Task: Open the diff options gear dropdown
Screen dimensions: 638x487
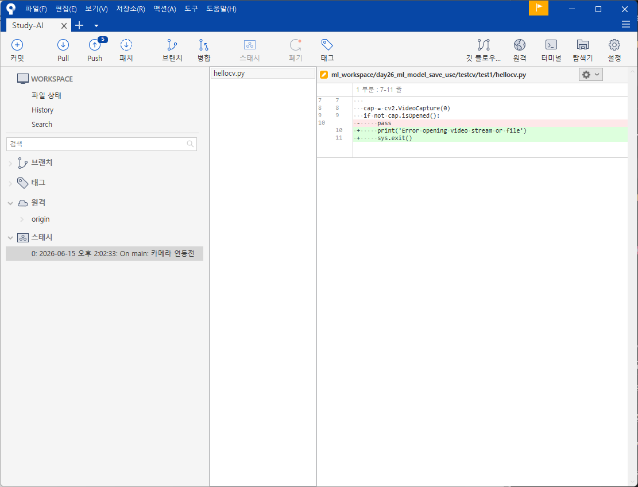Action: [x=590, y=75]
